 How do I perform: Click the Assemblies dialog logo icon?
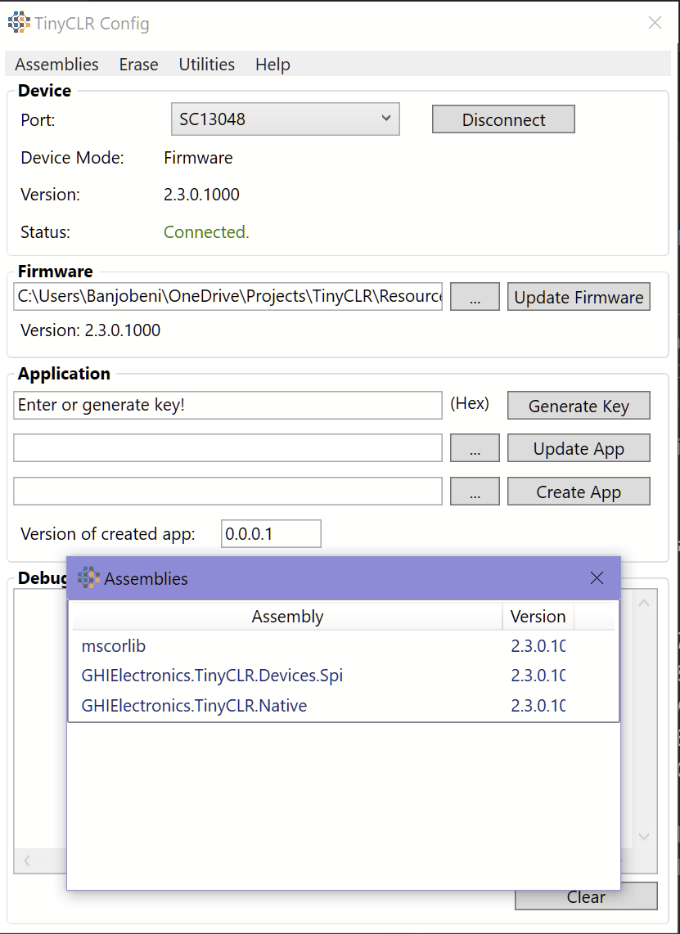(89, 577)
